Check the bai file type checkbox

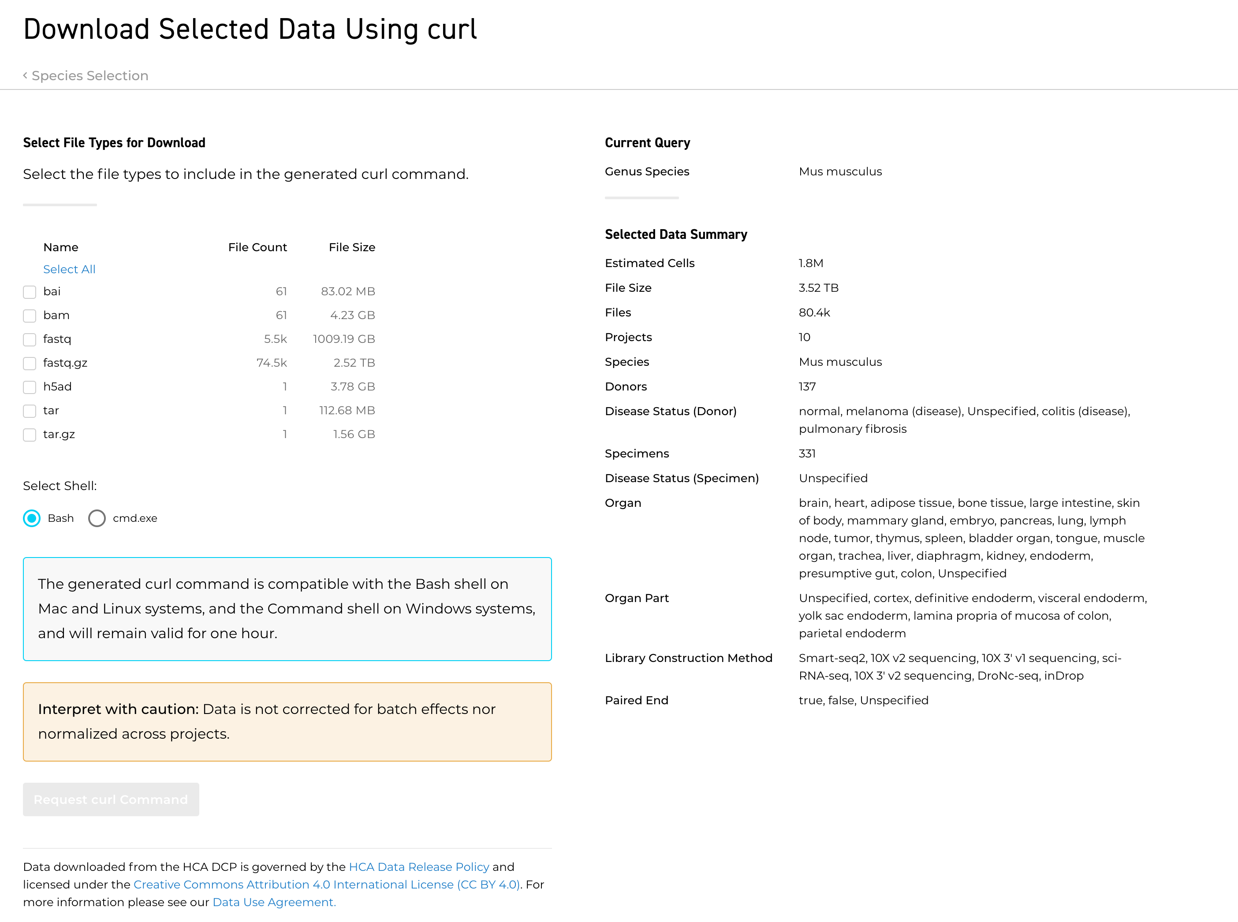30,292
